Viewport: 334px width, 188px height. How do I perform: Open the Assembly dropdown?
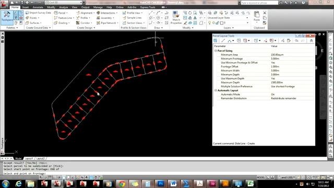click(105, 18)
